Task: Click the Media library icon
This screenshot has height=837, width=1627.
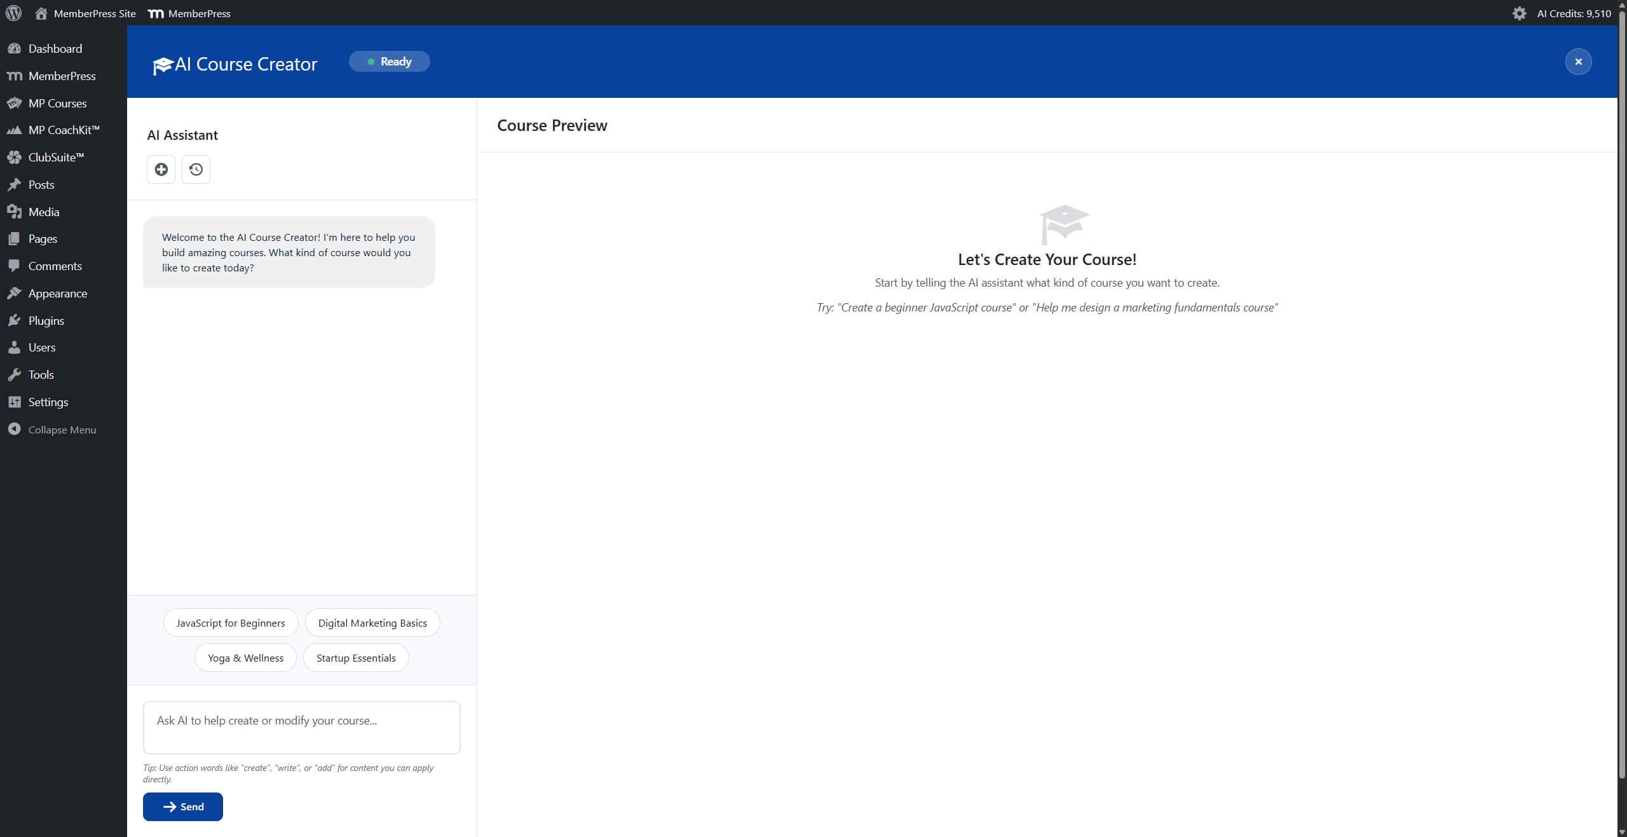Action: (x=15, y=211)
